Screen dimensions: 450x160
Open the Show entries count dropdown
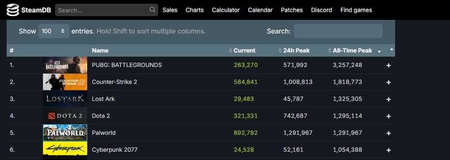pyautogui.click(x=54, y=31)
